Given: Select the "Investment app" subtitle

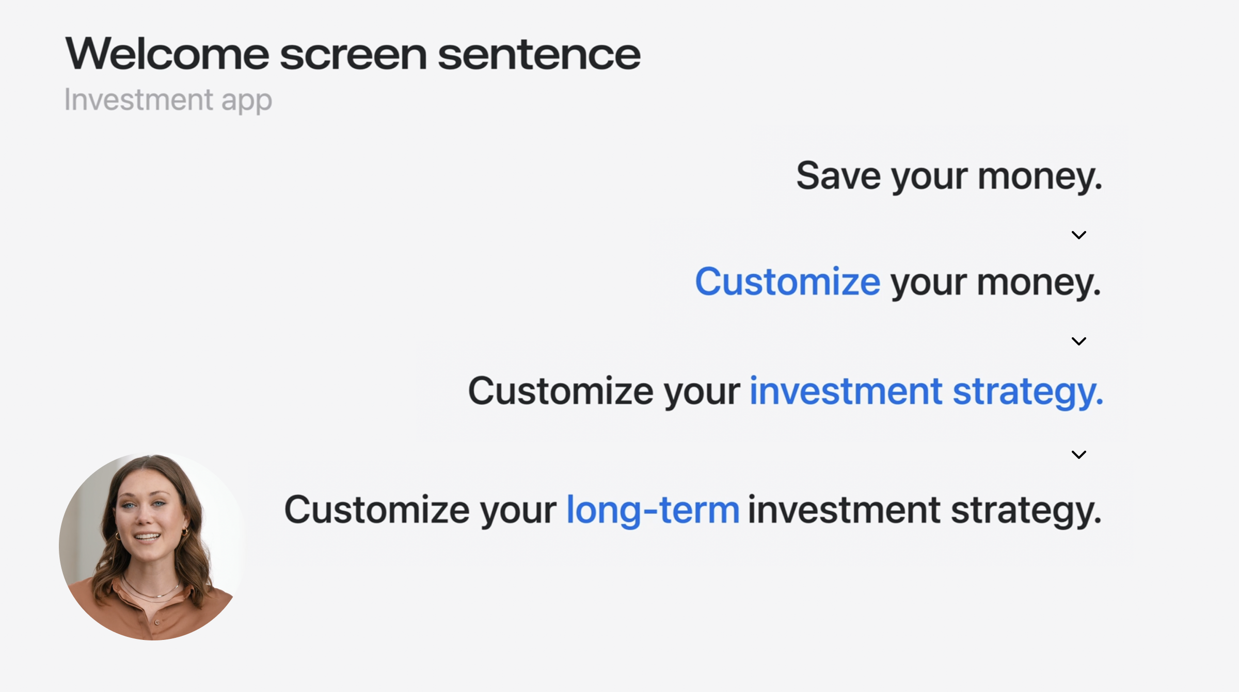Looking at the screenshot, I should tap(168, 100).
